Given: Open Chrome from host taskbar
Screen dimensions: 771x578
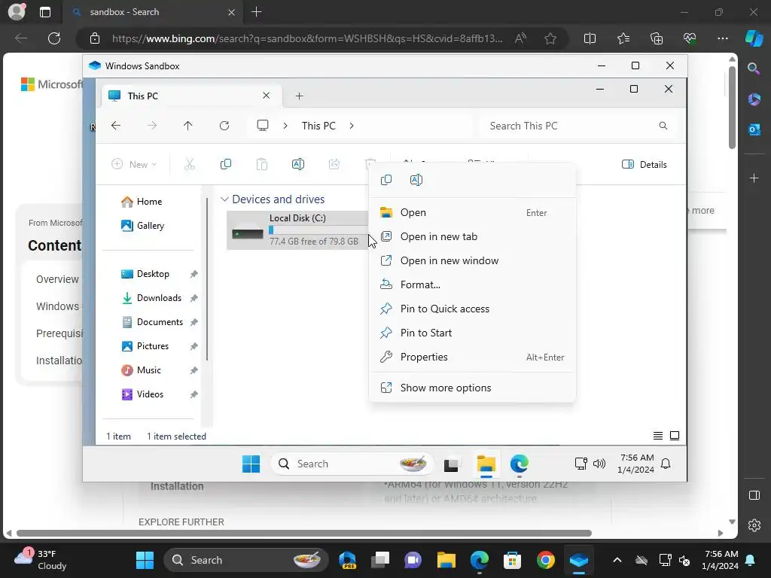Looking at the screenshot, I should [545, 560].
